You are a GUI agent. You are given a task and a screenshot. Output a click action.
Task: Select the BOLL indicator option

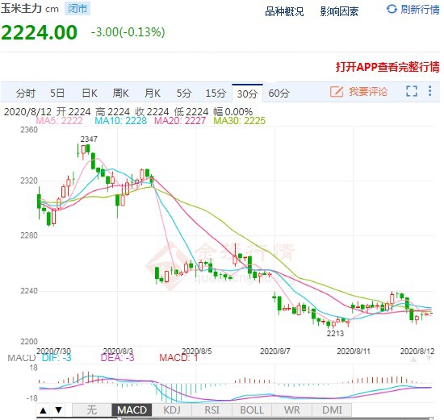pyautogui.click(x=252, y=410)
